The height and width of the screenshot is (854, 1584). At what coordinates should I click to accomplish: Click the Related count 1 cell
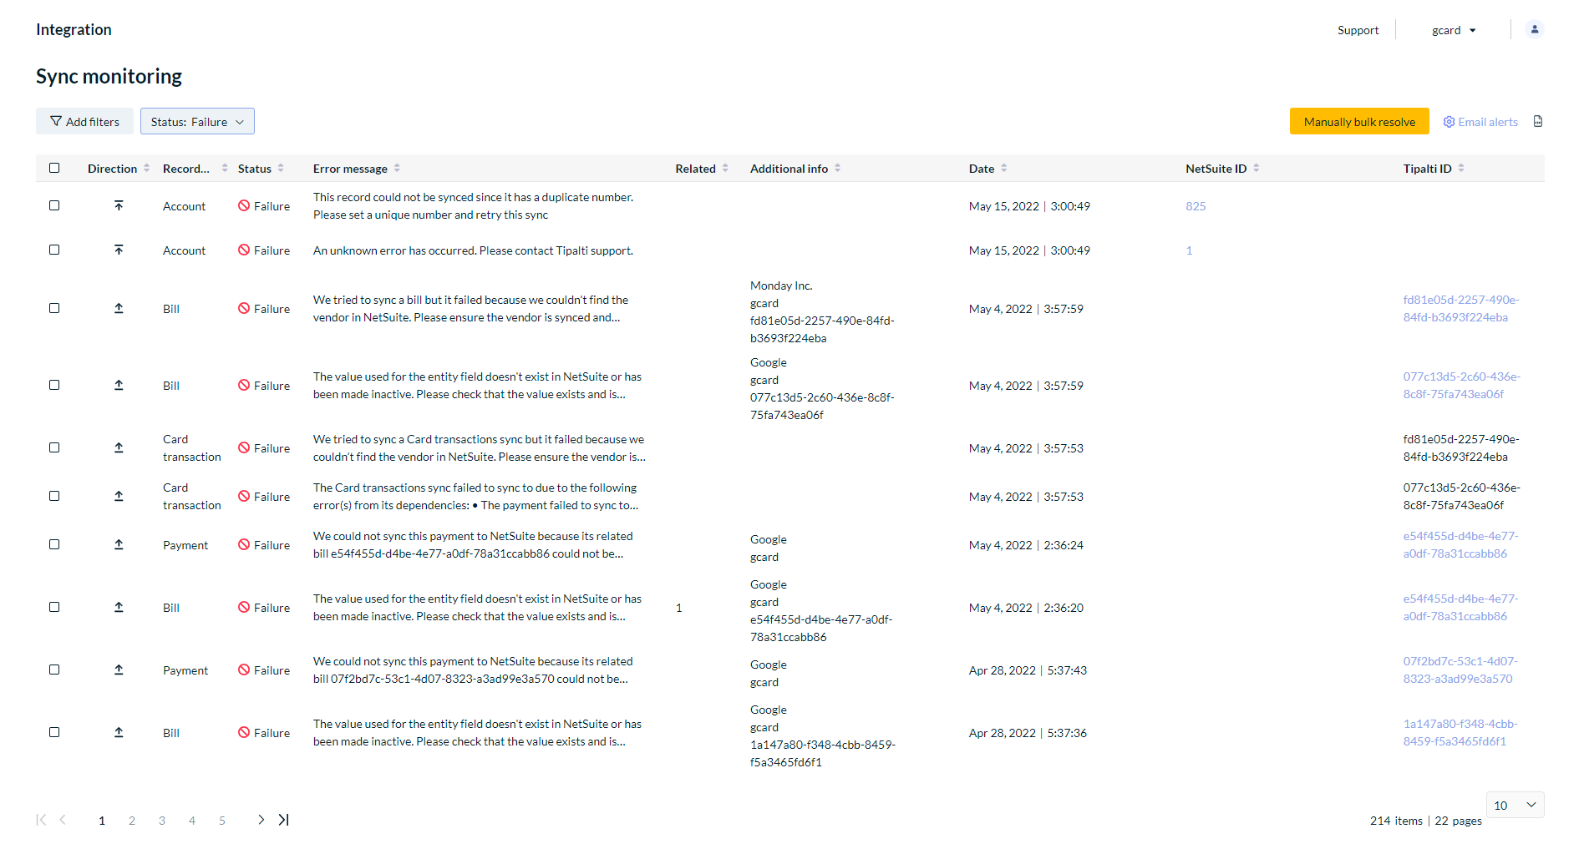point(679,608)
